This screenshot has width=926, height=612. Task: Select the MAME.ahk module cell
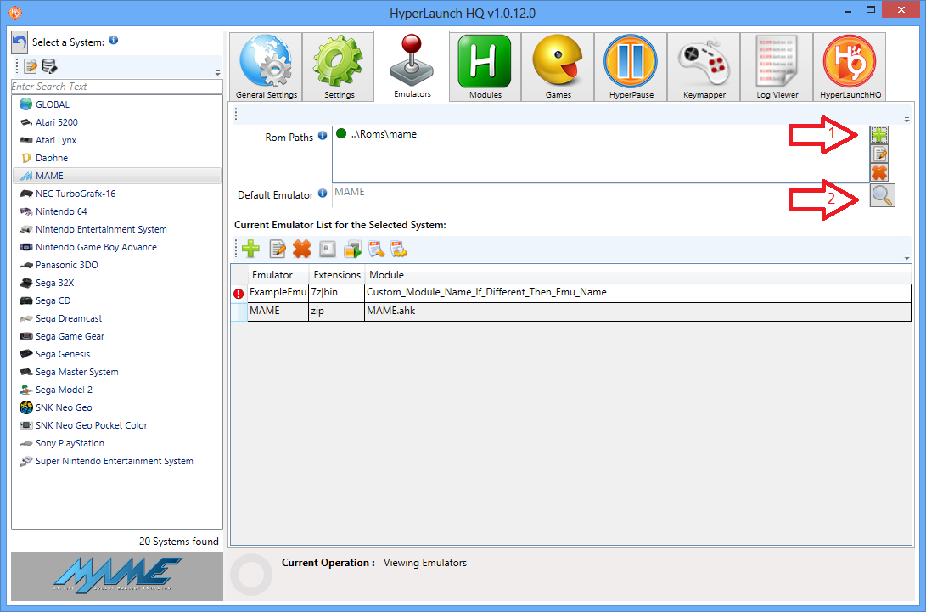click(637, 312)
